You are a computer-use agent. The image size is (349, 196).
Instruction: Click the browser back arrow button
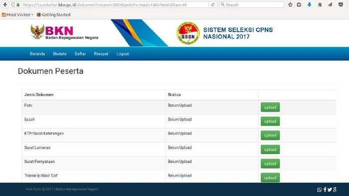pyautogui.click(x=5, y=4)
